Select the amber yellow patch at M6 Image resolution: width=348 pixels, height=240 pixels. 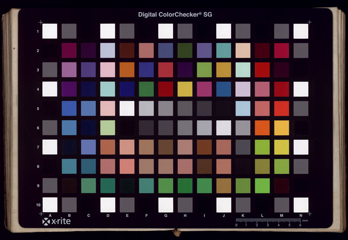click(281, 128)
